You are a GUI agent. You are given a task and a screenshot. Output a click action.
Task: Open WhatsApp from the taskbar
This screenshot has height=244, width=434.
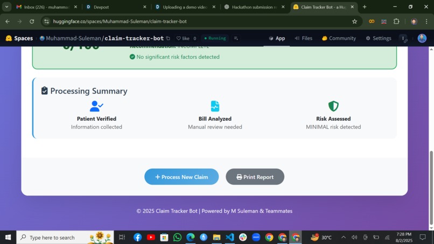tap(177, 238)
